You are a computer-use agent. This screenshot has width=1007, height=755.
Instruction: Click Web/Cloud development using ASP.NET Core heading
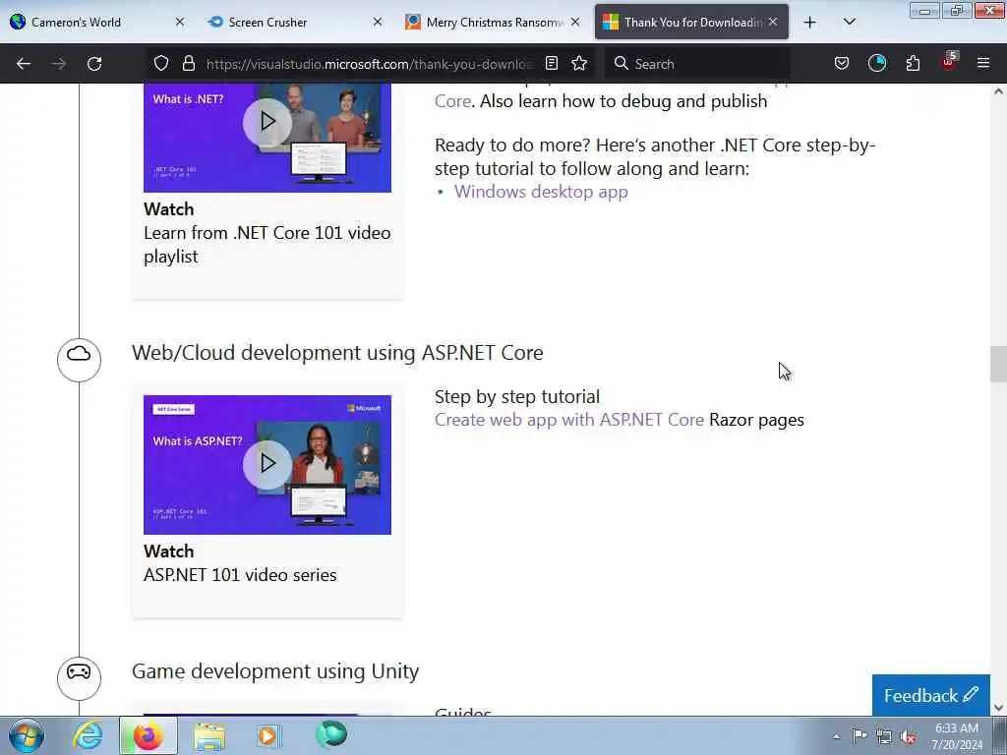pyautogui.click(x=337, y=353)
